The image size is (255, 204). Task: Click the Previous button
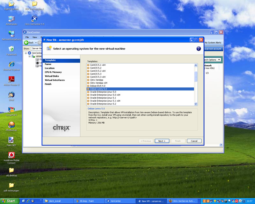pyautogui.click(x=146, y=141)
